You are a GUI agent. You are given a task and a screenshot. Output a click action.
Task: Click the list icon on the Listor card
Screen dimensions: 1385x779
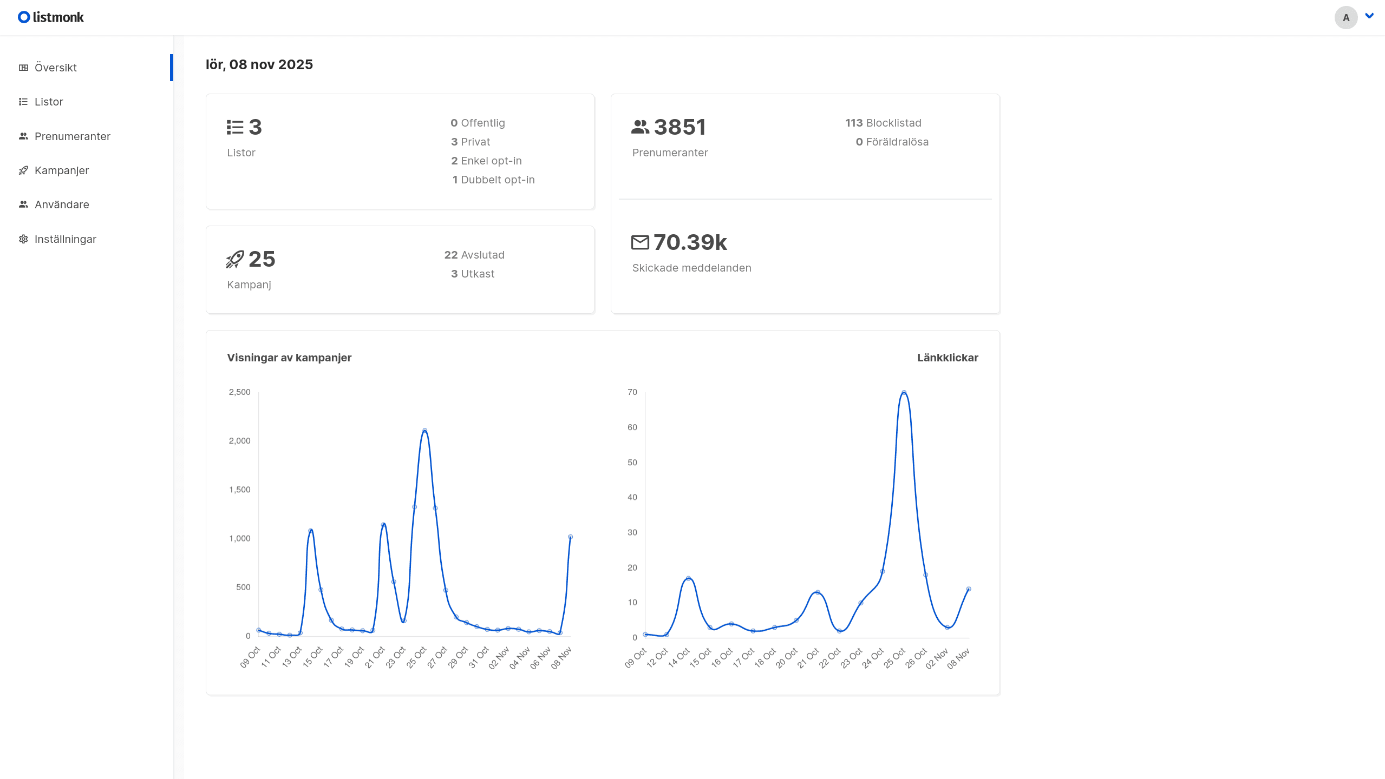pyautogui.click(x=234, y=127)
